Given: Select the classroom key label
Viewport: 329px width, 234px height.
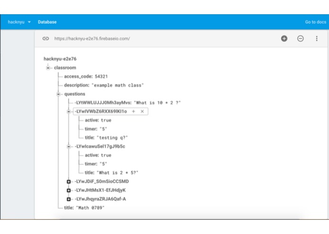Looking at the screenshot, I should pyautogui.click(x=65, y=68).
